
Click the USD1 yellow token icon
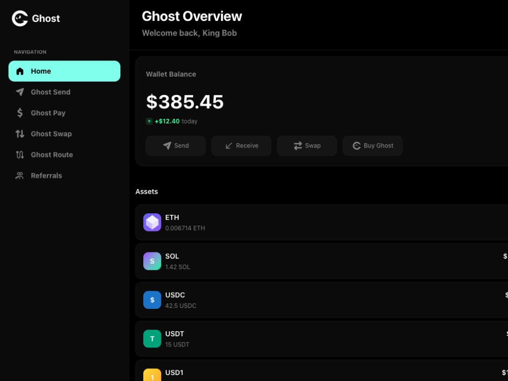152,375
